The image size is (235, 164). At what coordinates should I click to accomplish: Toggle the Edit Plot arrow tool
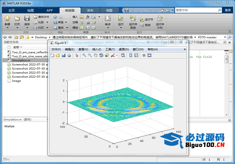coord(77,55)
